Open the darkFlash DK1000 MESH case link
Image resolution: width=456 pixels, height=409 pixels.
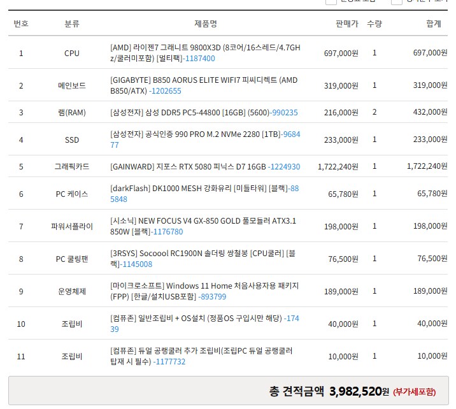[204, 194]
